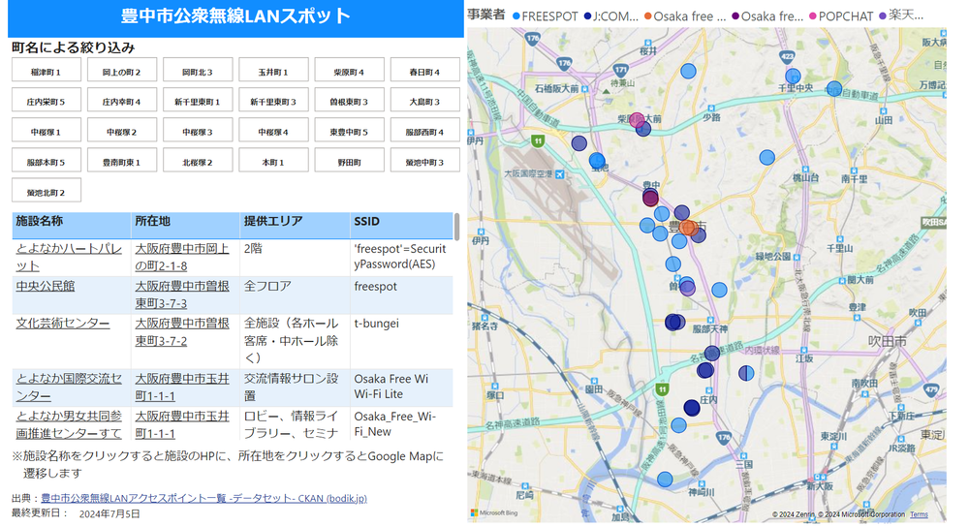This screenshot has width=969, height=527.
Task: Select the blue marker east of 曽根
Action: [719, 290]
